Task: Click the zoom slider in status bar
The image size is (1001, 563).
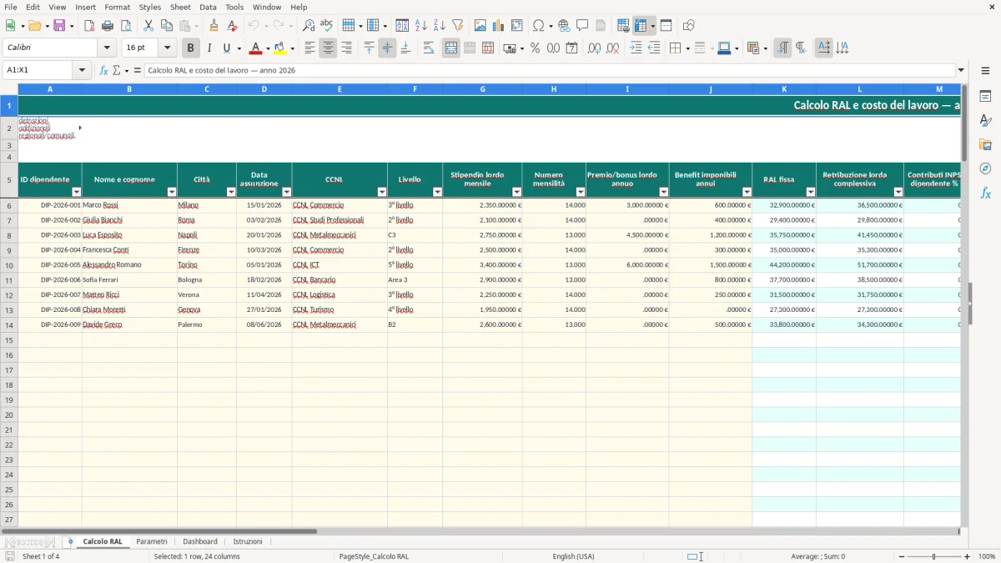Action: [x=934, y=556]
